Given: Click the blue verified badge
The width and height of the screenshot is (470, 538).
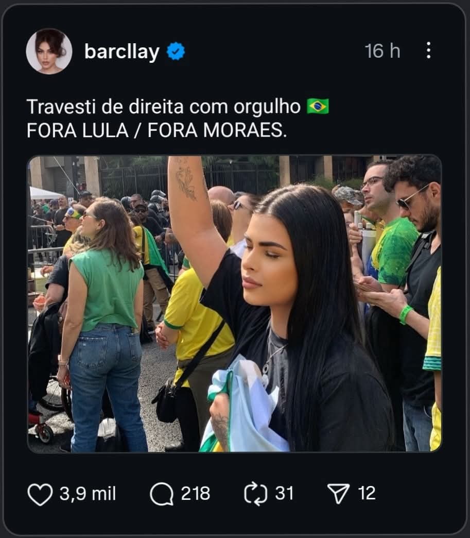Looking at the screenshot, I should point(176,51).
